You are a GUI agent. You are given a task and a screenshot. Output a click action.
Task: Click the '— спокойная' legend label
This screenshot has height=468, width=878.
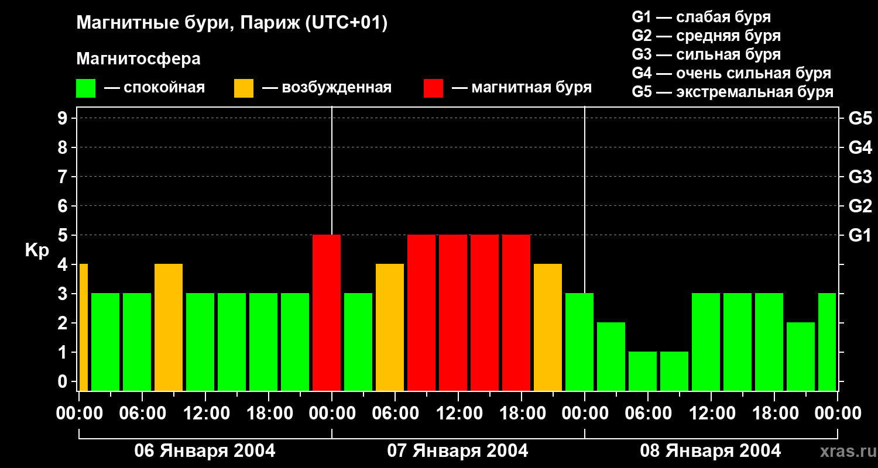155,88
